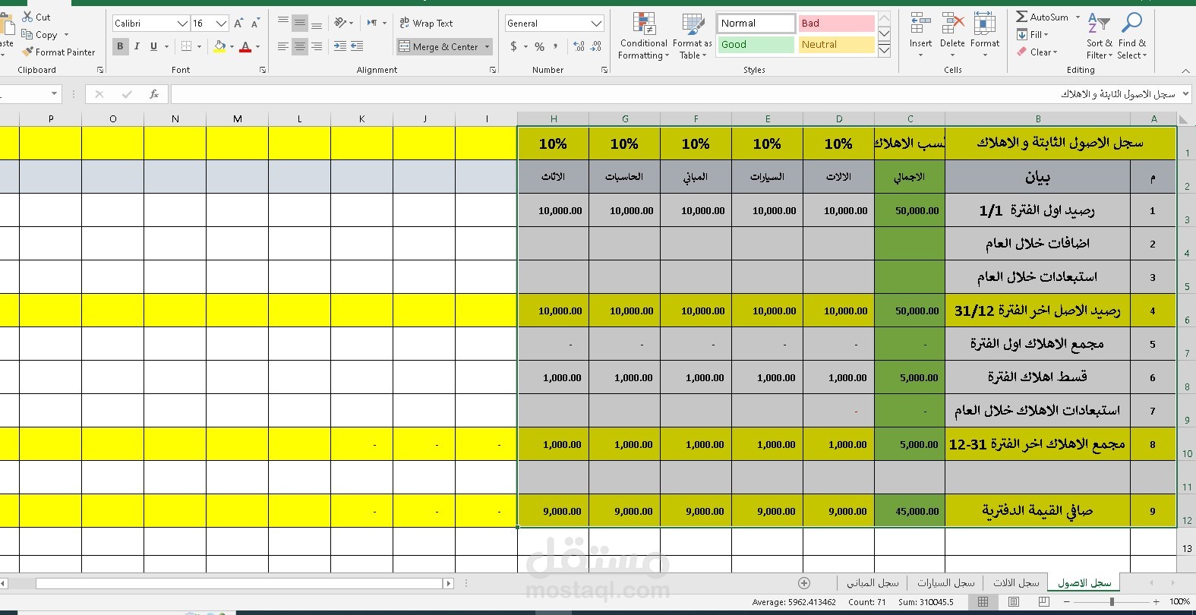Expand the AutoSum dropdown arrow
1196x615 pixels.
pos(1078,17)
